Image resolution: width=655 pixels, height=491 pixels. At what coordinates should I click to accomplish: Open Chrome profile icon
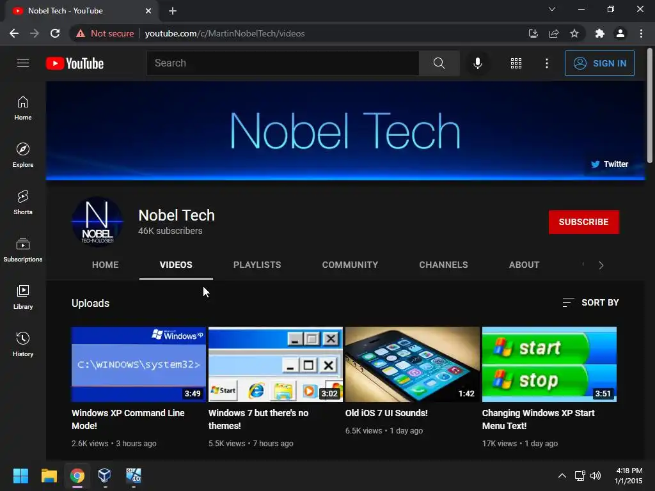620,33
